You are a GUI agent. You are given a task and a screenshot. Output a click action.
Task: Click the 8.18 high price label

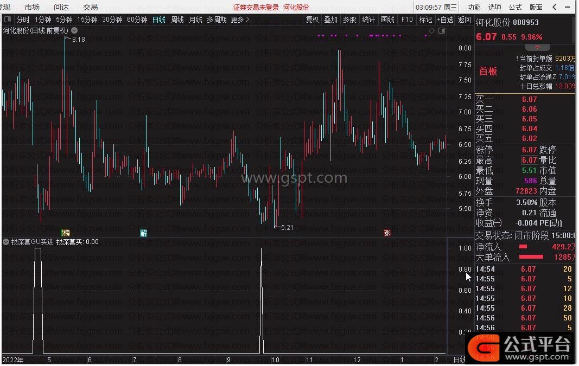point(78,40)
